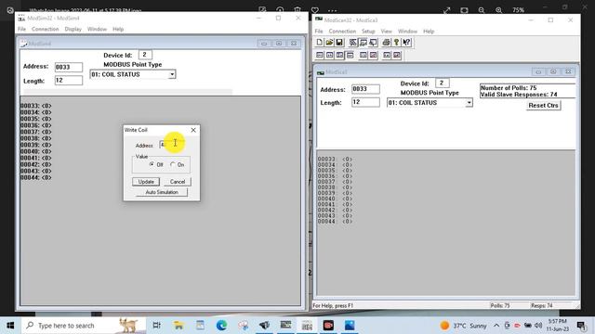
Task: Open ModSim32 MODBUS Point Type dropdown
Action: tap(172, 74)
